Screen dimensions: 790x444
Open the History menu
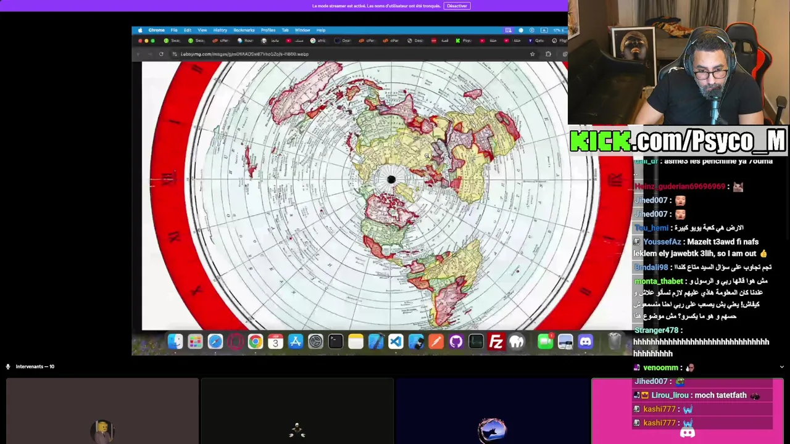coord(220,30)
